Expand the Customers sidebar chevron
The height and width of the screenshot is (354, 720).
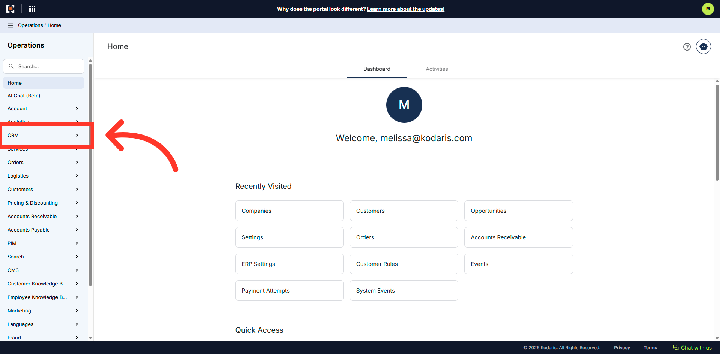coord(77,189)
